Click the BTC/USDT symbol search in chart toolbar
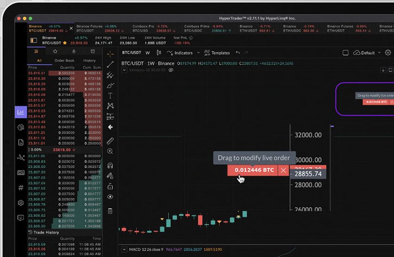The width and height of the screenshot is (394, 257). click(x=132, y=52)
